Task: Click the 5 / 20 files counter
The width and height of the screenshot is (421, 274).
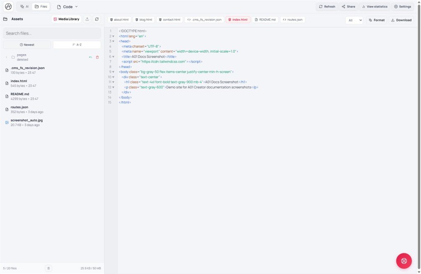Action: tap(10, 268)
